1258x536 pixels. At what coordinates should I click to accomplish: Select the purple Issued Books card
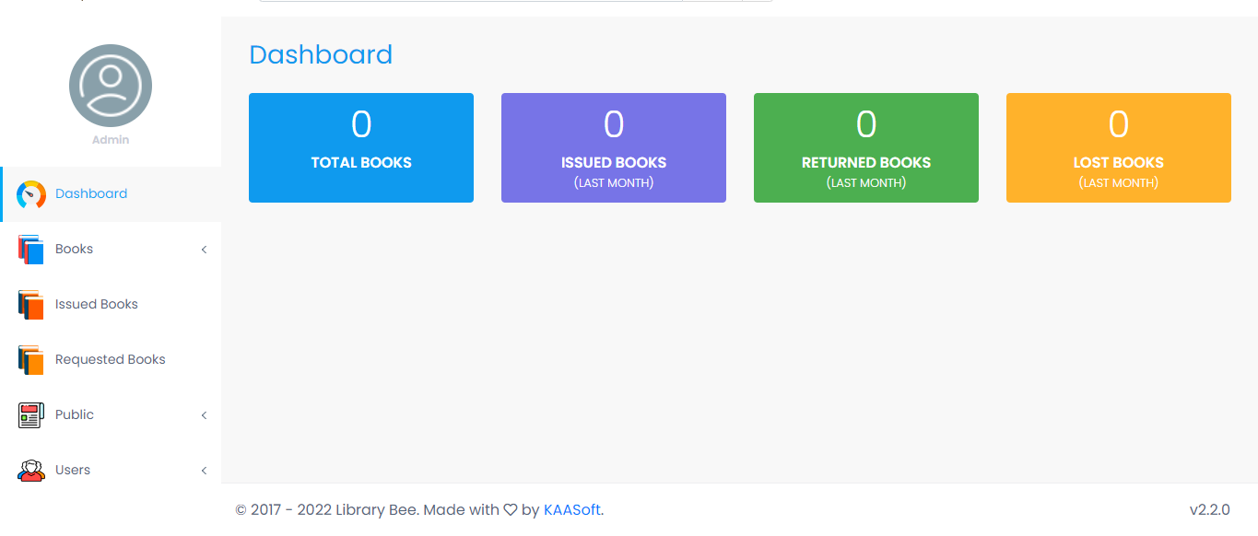click(614, 147)
